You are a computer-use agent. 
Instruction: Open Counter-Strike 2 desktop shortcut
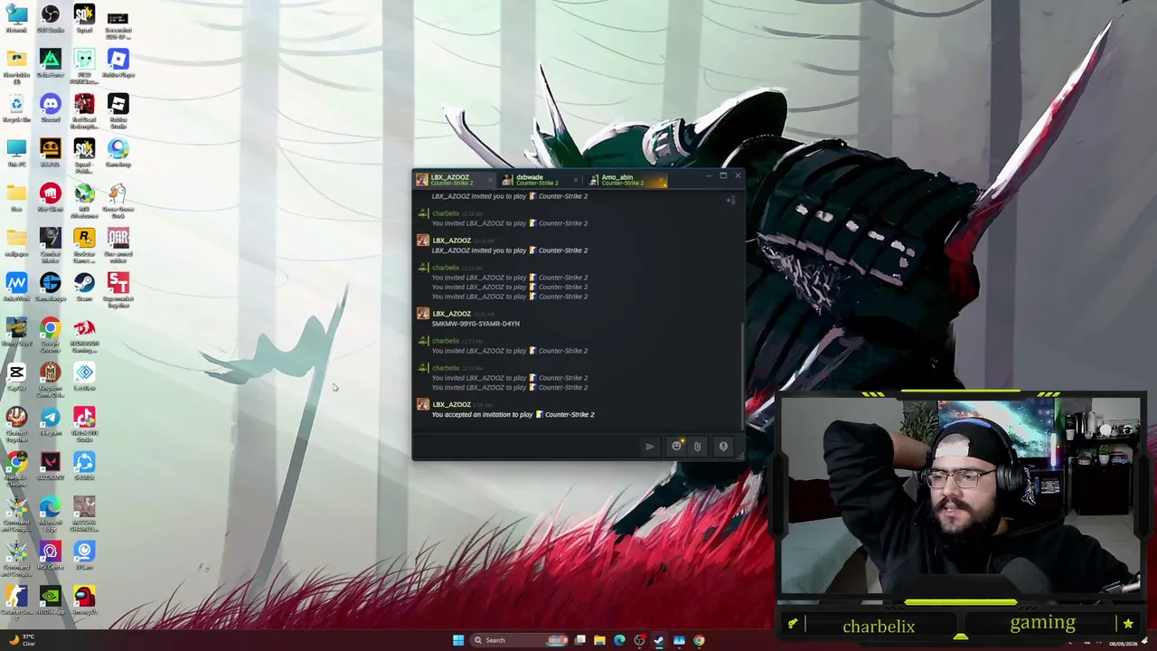[x=16, y=602]
